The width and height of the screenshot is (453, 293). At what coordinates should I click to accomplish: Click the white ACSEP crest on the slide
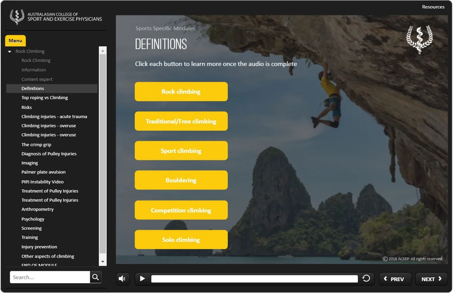(419, 40)
